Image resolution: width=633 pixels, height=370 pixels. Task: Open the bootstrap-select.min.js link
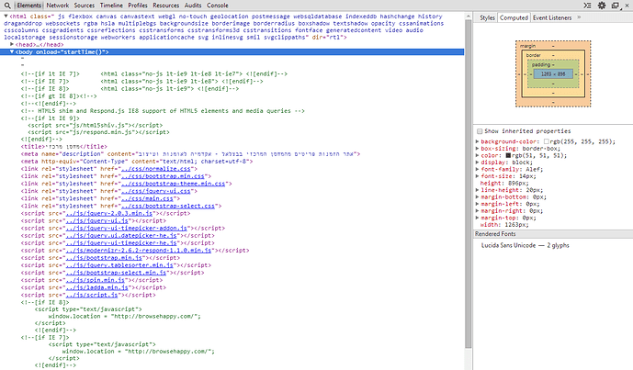(x=116, y=273)
